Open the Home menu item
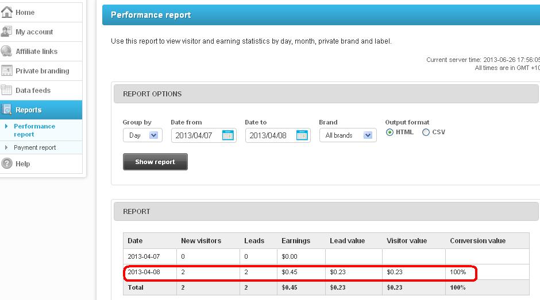Viewport: 540px width, 300px height. click(41, 13)
